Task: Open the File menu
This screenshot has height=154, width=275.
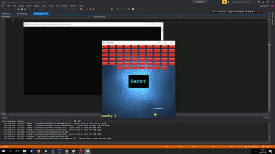Action: pyautogui.click(x=3, y=6)
